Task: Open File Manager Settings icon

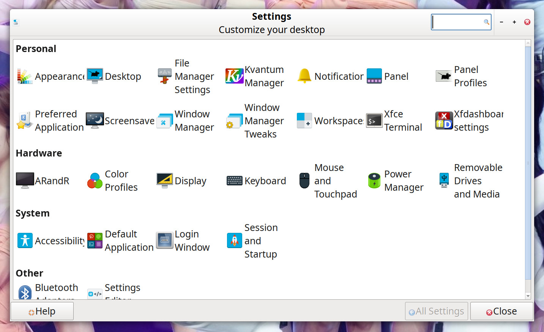Action: coord(165,76)
